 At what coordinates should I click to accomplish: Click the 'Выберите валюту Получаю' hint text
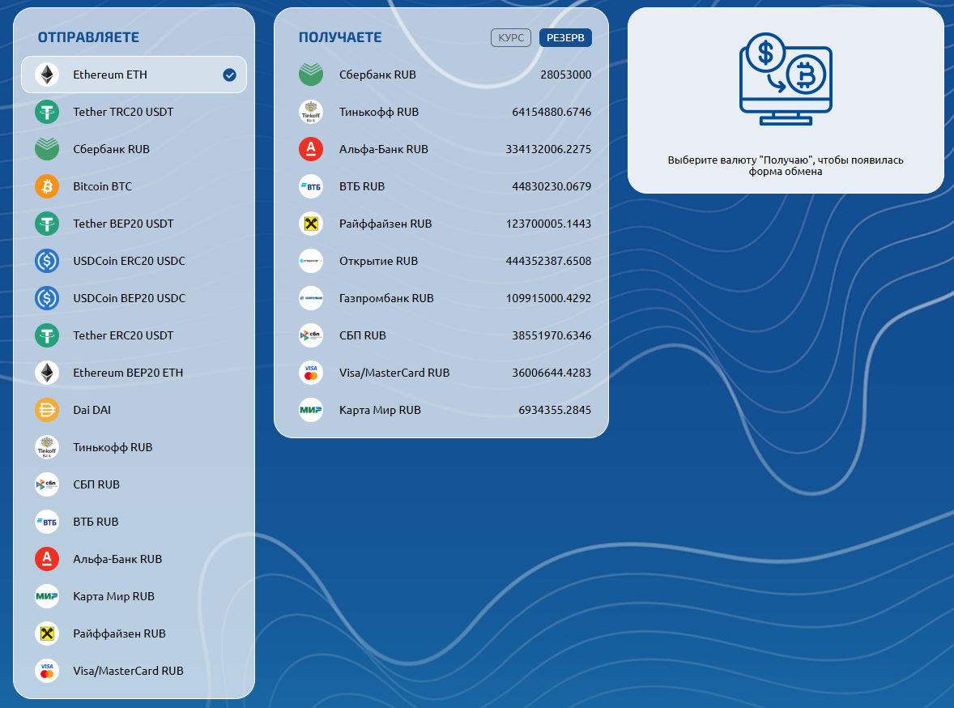786,165
